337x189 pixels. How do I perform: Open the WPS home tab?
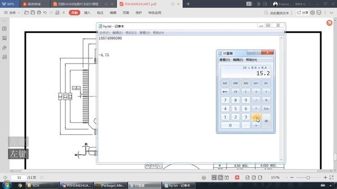point(9,4)
